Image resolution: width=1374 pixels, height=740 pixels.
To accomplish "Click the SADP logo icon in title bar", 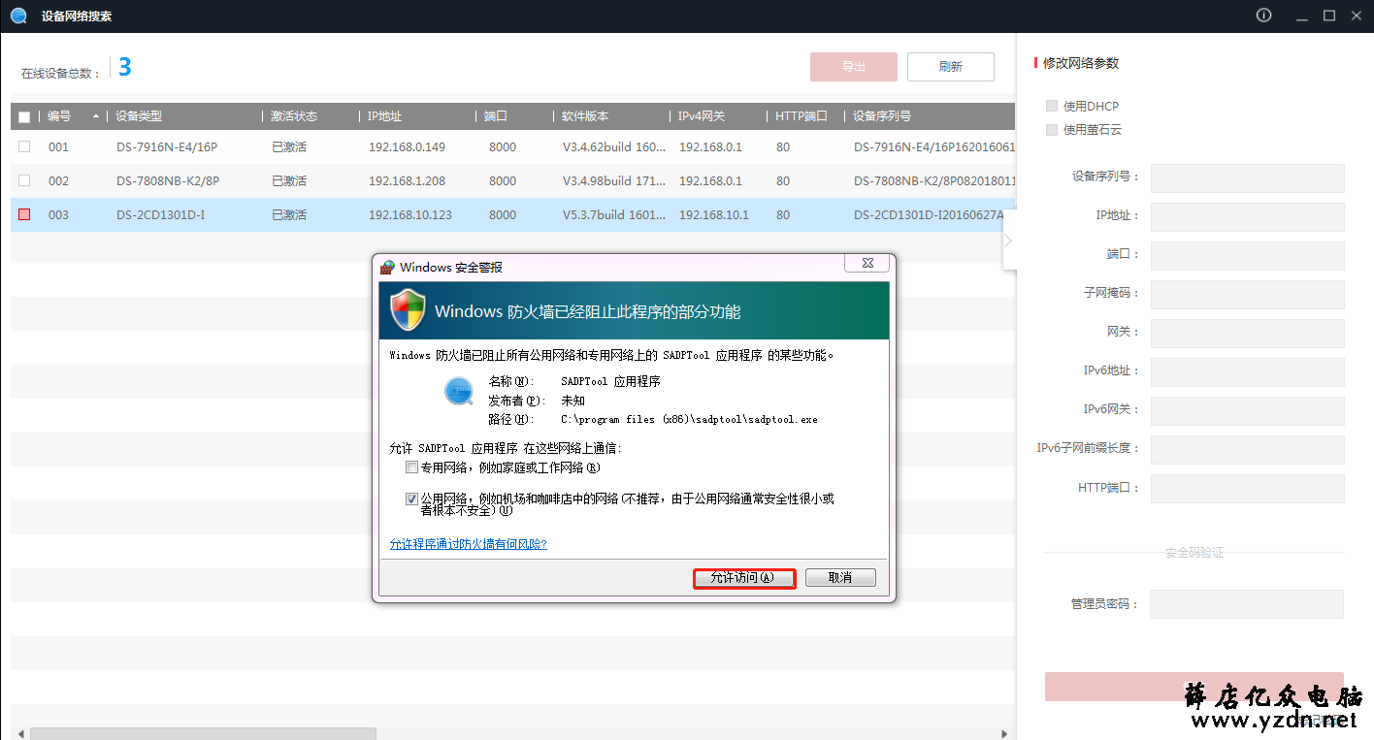I will pyautogui.click(x=18, y=16).
